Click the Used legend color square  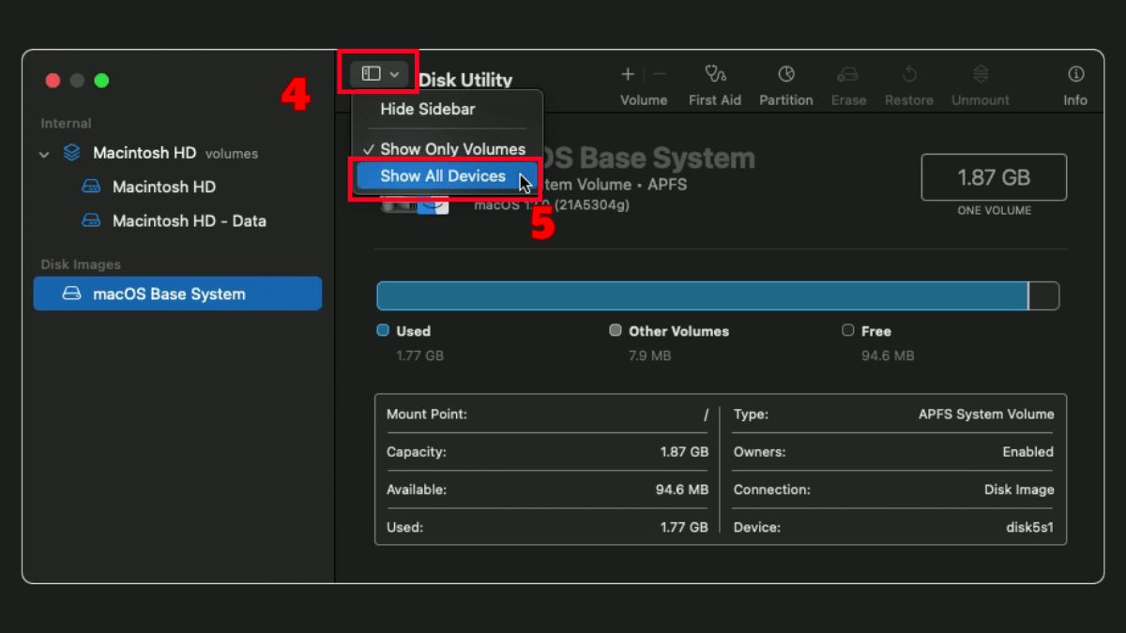tap(383, 330)
